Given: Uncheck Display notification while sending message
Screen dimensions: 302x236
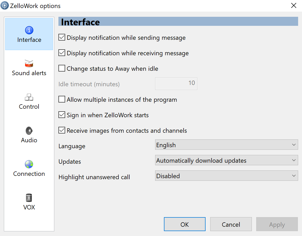Looking at the screenshot, I should tap(62, 37).
